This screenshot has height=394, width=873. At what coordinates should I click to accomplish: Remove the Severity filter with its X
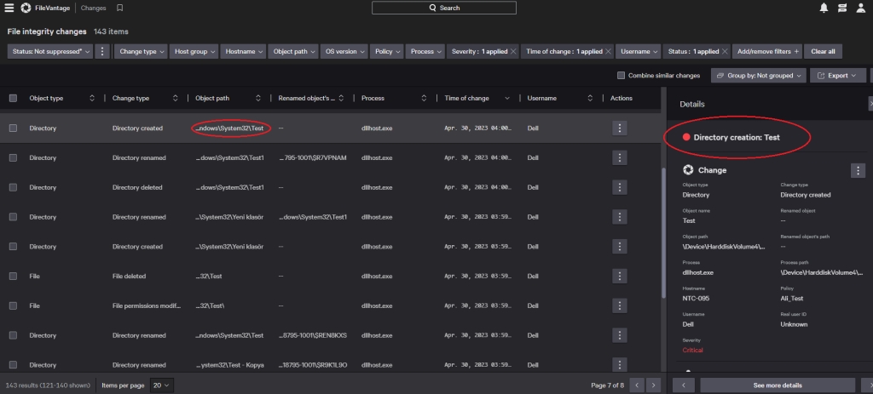pos(513,52)
